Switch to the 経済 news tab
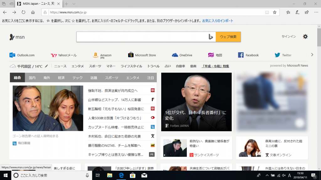The height and width of the screenshot is (180, 321). click(x=61, y=77)
